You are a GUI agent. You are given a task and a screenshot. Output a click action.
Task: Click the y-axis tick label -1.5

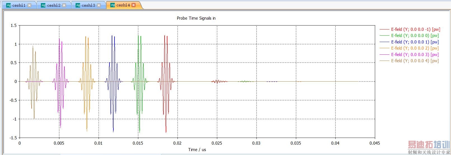coord(13,138)
